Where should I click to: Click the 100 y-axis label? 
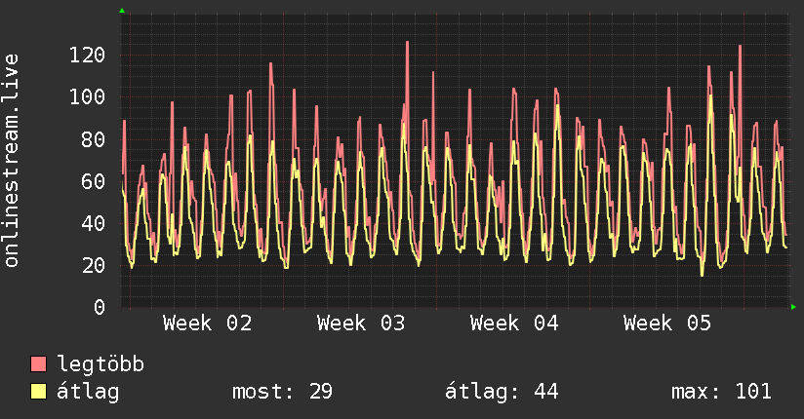tap(87, 96)
